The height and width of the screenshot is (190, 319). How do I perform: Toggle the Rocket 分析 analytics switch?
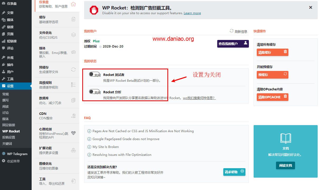click(95, 92)
